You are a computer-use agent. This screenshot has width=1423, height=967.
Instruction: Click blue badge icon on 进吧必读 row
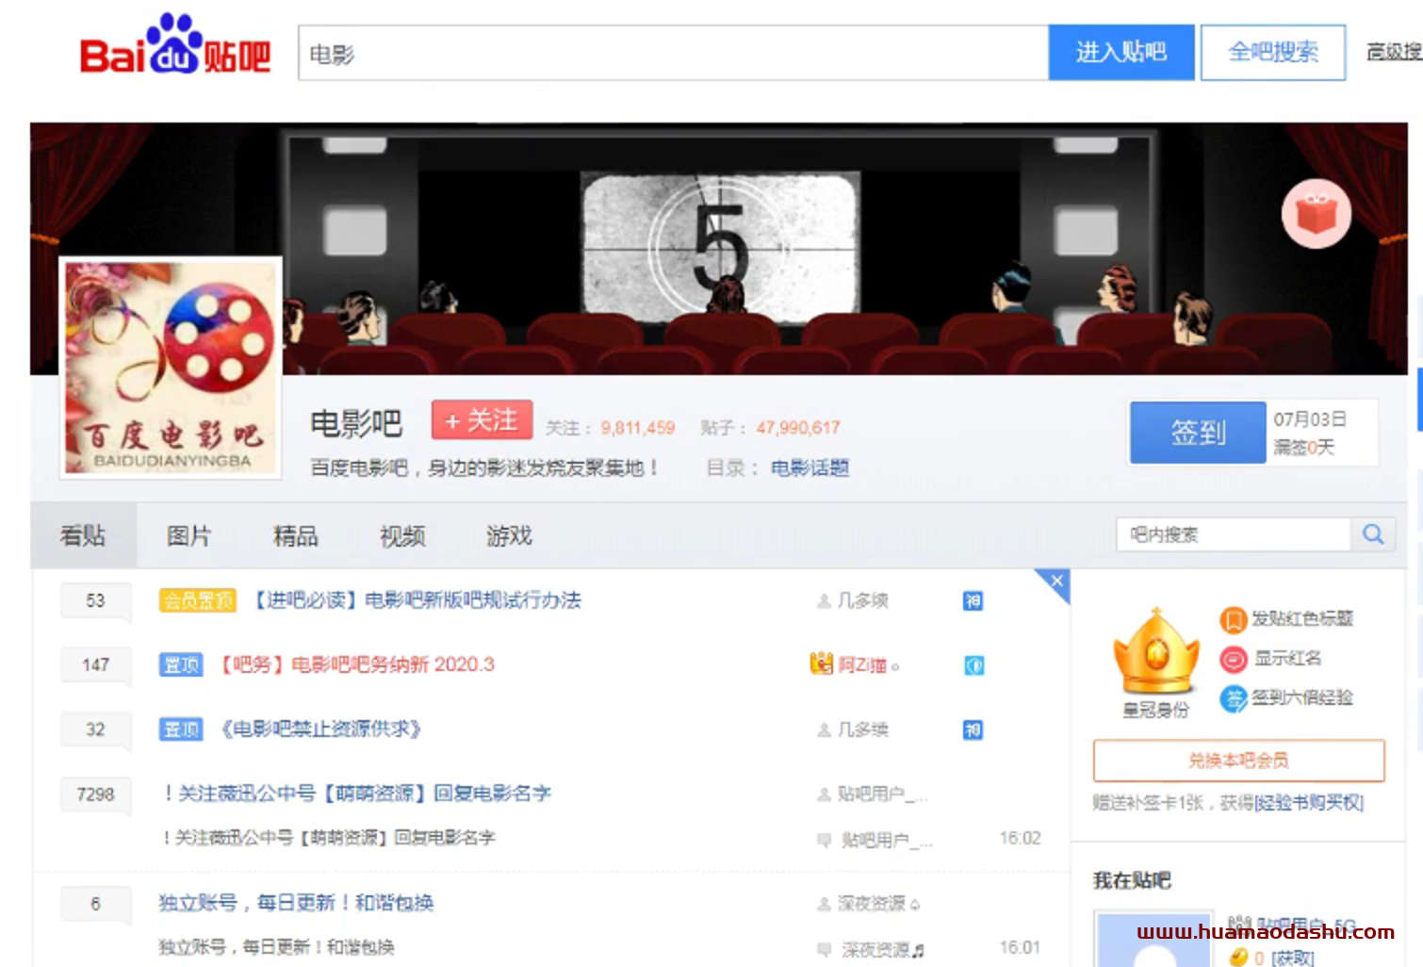click(x=973, y=600)
